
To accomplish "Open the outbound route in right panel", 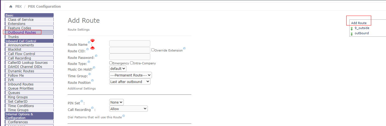I will coord(362,33).
